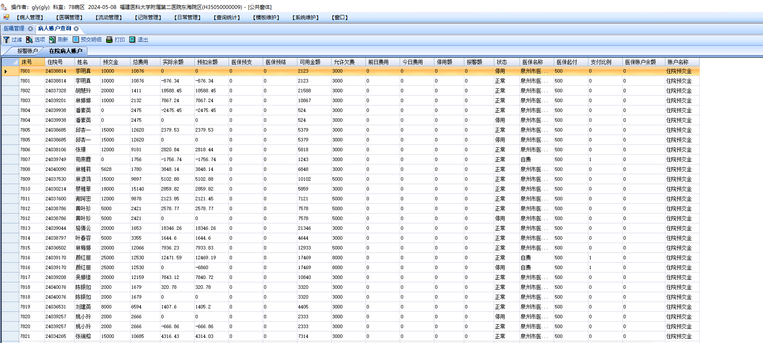The width and height of the screenshot is (763, 343).
Task: Click the 过滤 filter funnel icon
Action: coord(6,40)
